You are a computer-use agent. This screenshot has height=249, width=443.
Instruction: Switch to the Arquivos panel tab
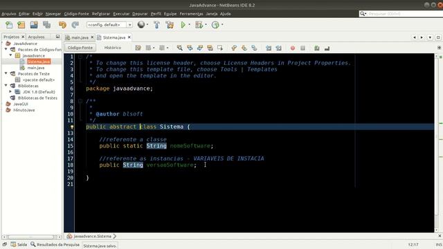coord(36,37)
